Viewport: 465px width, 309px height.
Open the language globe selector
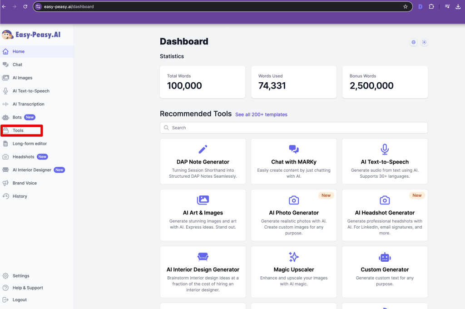(413, 42)
